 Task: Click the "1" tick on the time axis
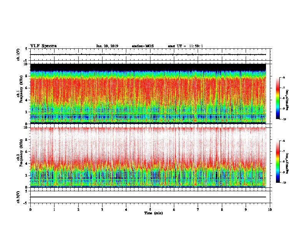pyautogui.click(x=54, y=209)
